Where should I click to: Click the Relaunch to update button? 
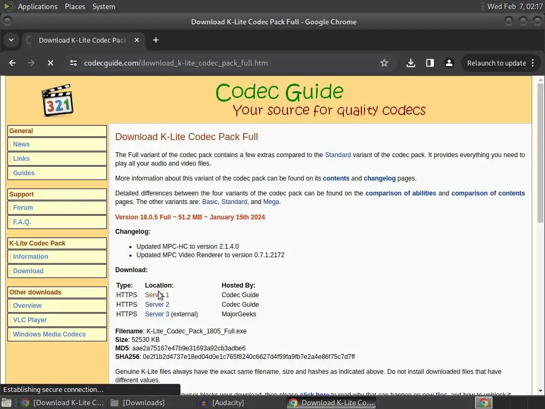497,63
